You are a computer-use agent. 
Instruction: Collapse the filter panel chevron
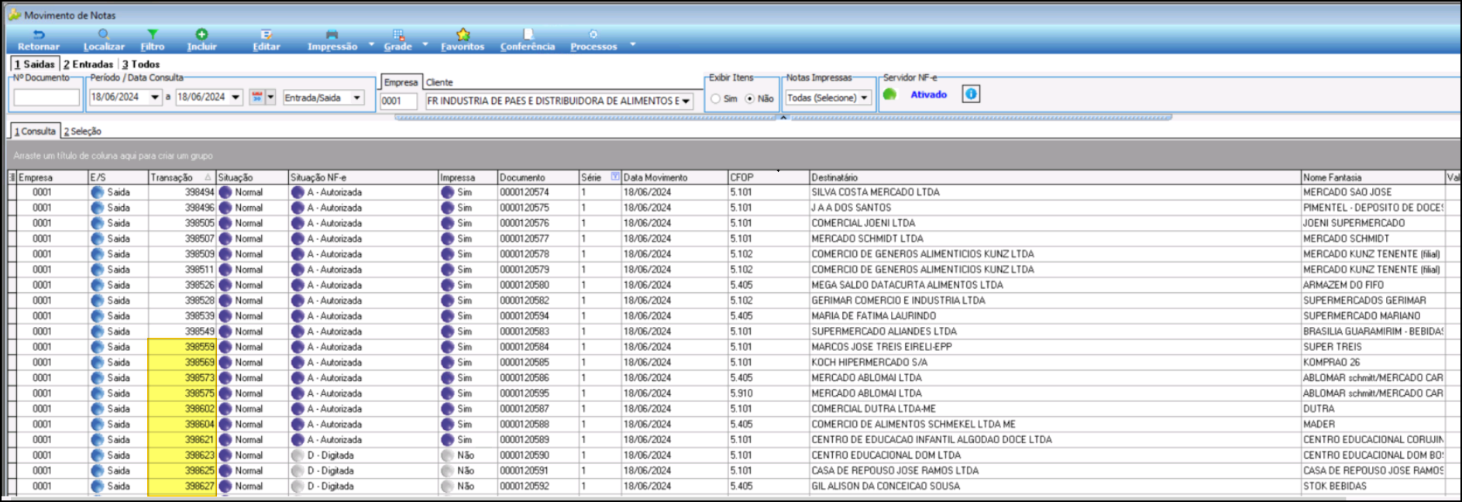(x=783, y=118)
